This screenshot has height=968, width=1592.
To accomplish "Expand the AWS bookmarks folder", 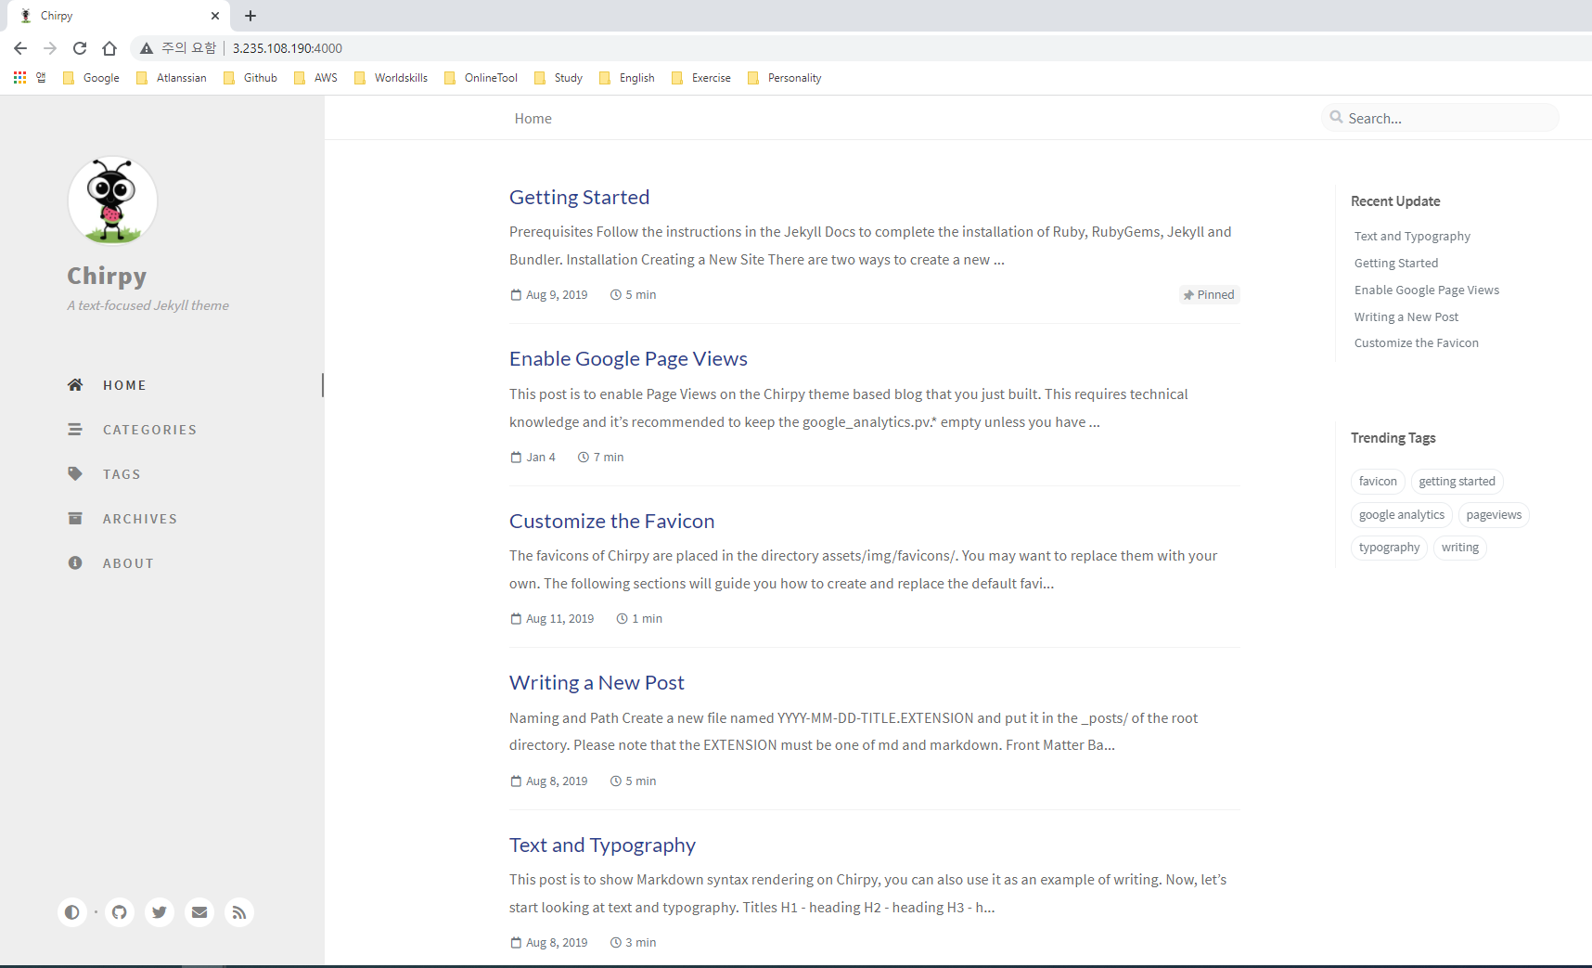I will pyautogui.click(x=315, y=78).
